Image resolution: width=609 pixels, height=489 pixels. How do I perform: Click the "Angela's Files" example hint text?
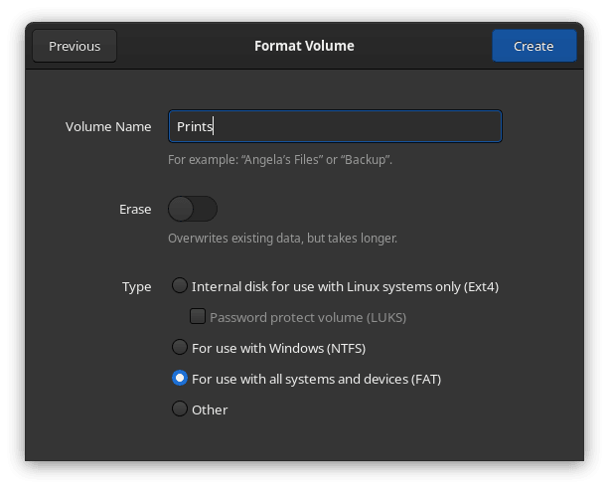279,159
